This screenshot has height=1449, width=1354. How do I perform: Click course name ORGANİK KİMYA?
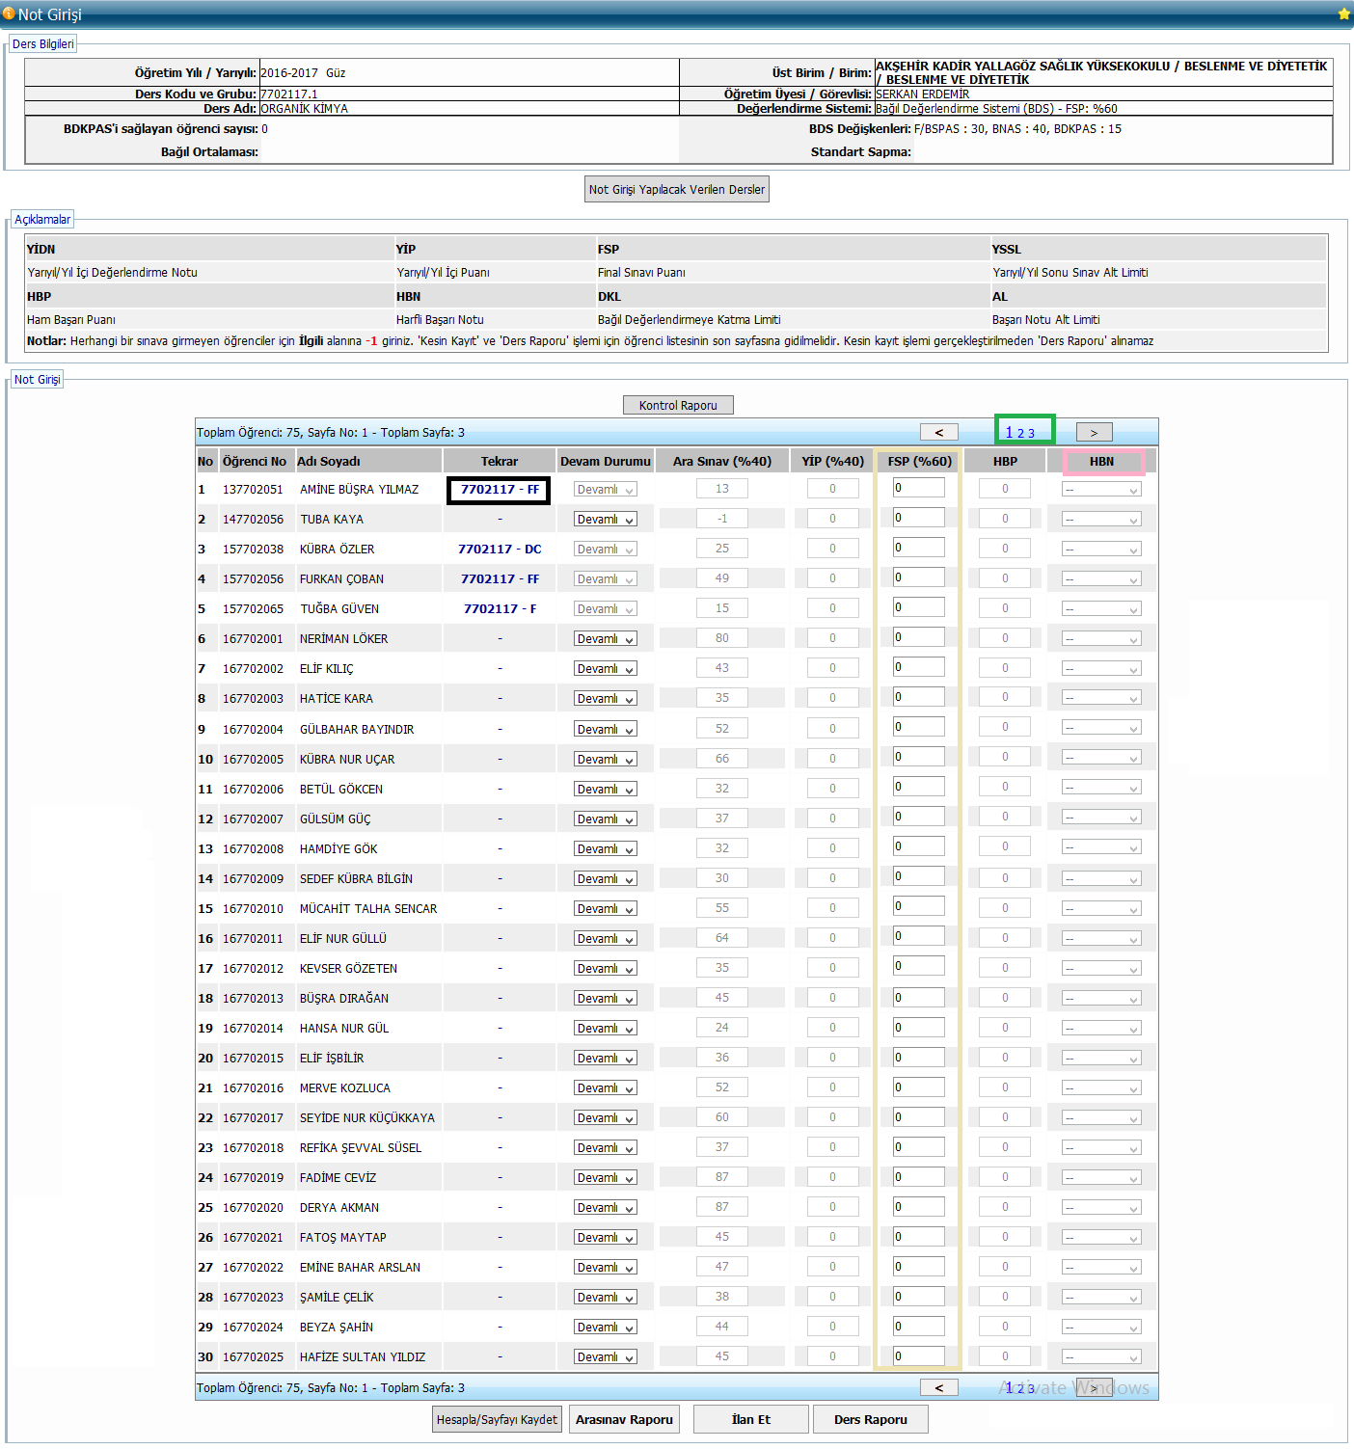[x=305, y=109]
